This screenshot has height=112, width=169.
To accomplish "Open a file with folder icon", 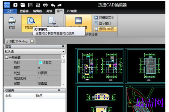I will pos(23,5).
